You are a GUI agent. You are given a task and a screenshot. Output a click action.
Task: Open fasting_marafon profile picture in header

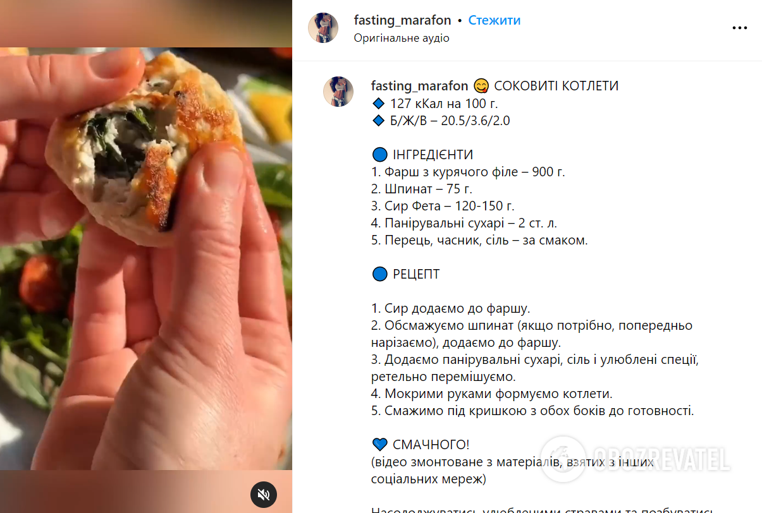[323, 28]
